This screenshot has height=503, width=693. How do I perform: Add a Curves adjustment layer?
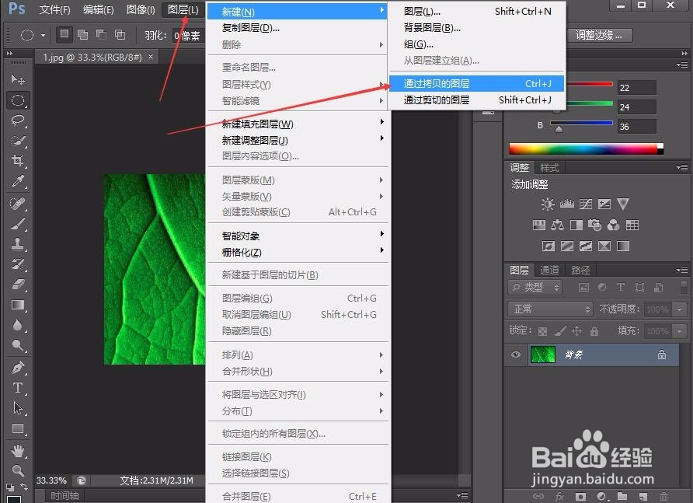584,204
